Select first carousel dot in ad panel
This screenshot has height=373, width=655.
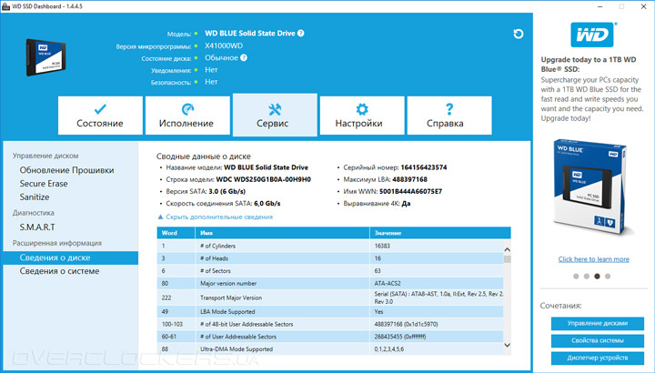(576, 276)
